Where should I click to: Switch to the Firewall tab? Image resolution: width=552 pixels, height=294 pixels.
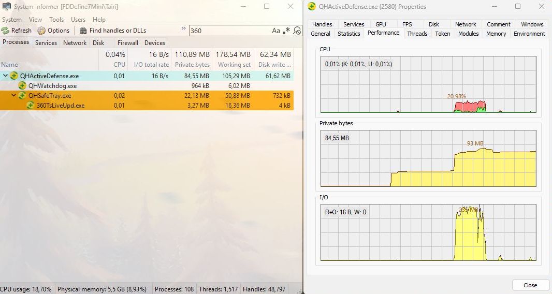(x=128, y=42)
